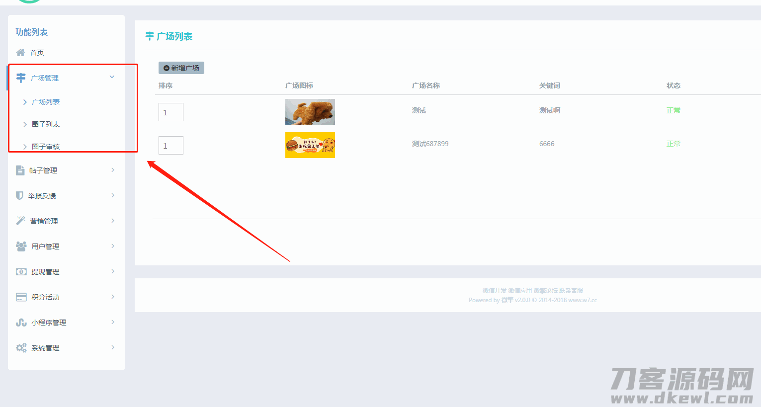Viewport: 761px width, 407px height.
Task: Click the money icon for 提现管理
Action: (x=21, y=272)
